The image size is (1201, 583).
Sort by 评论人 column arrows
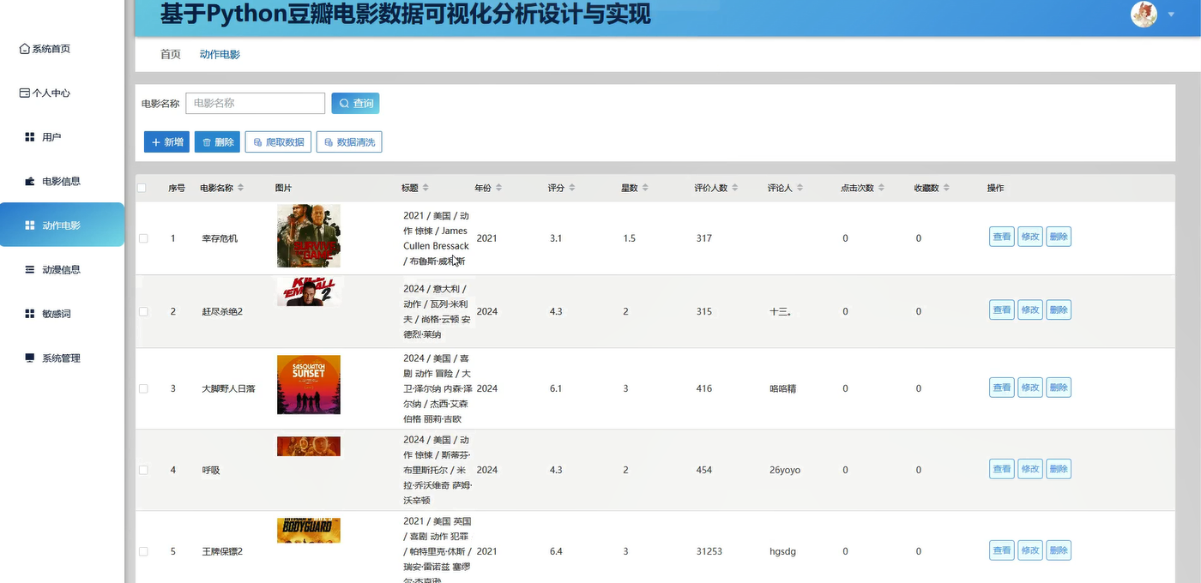pos(800,188)
